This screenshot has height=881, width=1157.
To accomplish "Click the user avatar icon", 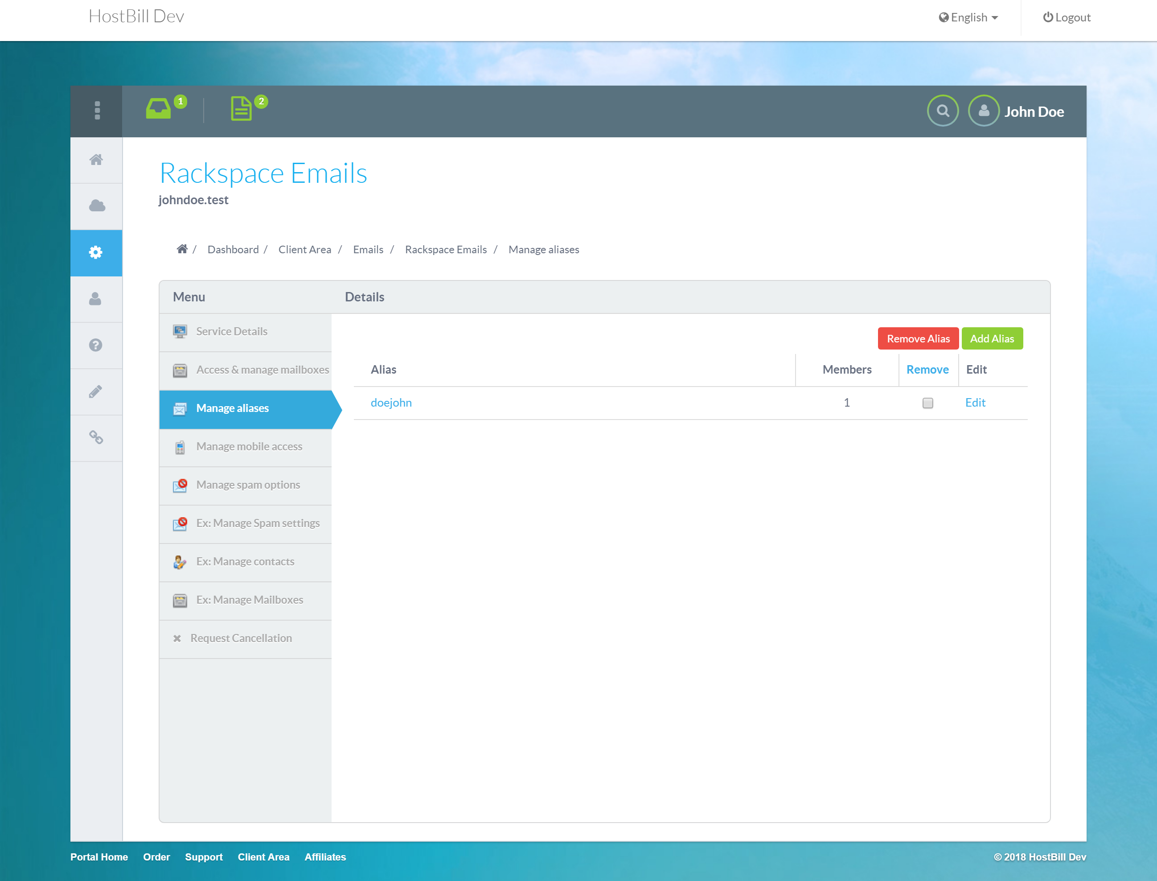I will pyautogui.click(x=984, y=111).
